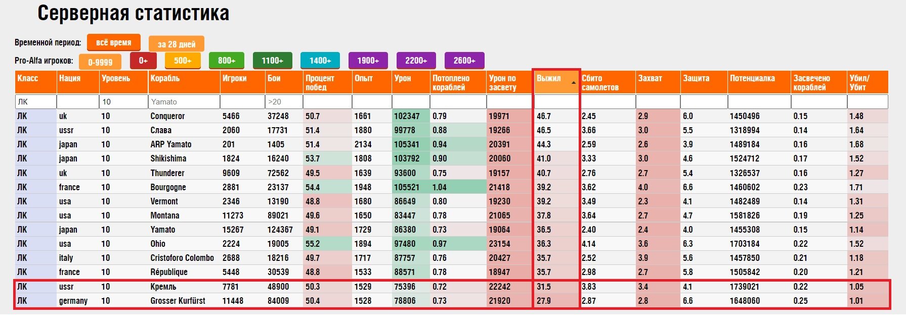This screenshot has height=327, width=906.
Task: Select ship name Слава
Action: click(161, 130)
